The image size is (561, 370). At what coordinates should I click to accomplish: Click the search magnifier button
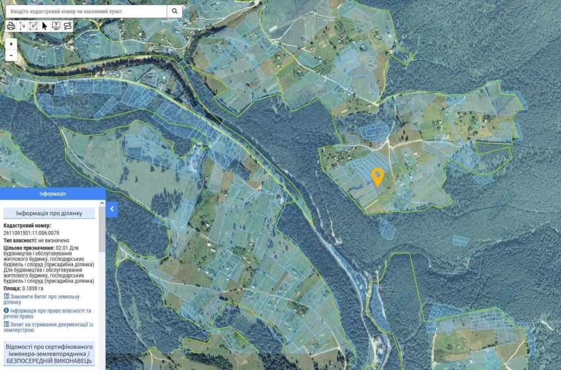(174, 11)
